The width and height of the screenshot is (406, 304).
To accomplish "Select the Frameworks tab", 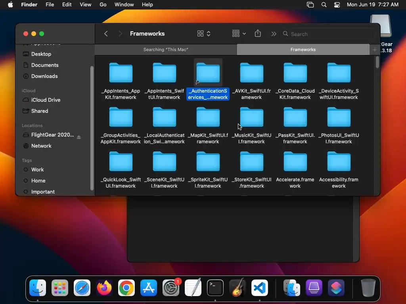I will tap(303, 49).
